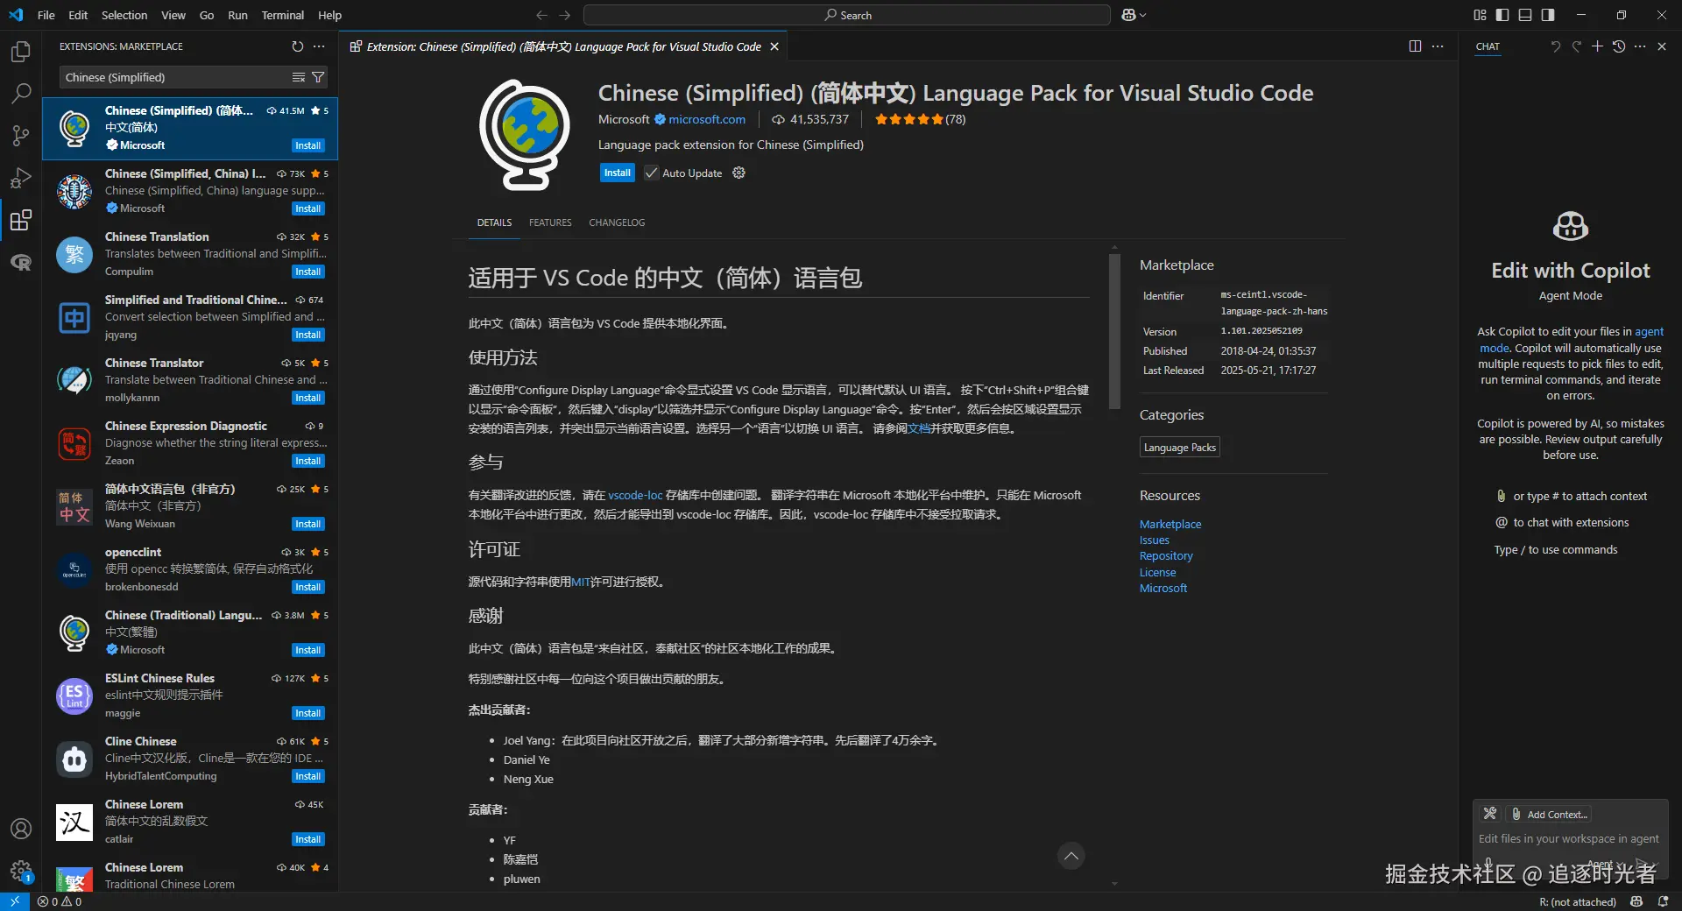Open chat tools configuration icon

[x=1490, y=814]
